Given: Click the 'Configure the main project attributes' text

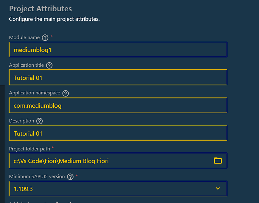Looking at the screenshot, I should click(54, 19).
